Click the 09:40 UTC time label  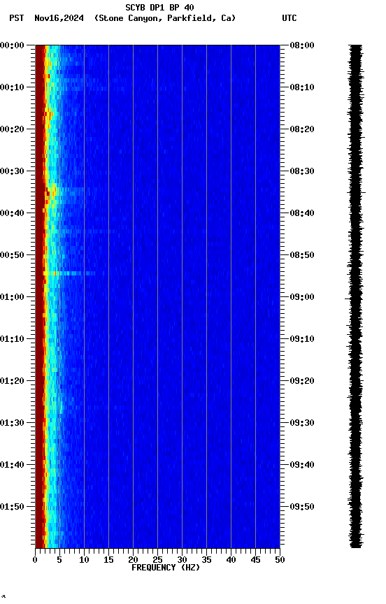pyautogui.click(x=302, y=466)
